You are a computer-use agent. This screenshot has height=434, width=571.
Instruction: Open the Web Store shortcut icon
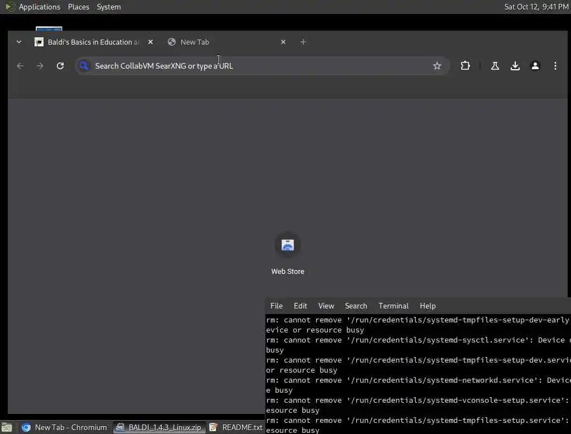(x=288, y=245)
